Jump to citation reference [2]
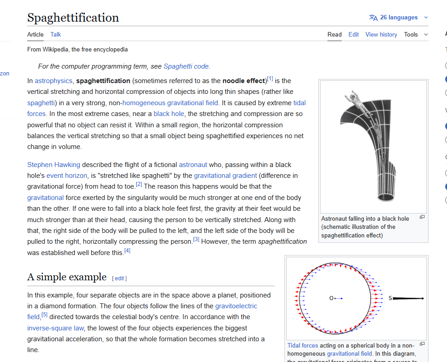Screen dimensions: 447x362 click(139, 184)
